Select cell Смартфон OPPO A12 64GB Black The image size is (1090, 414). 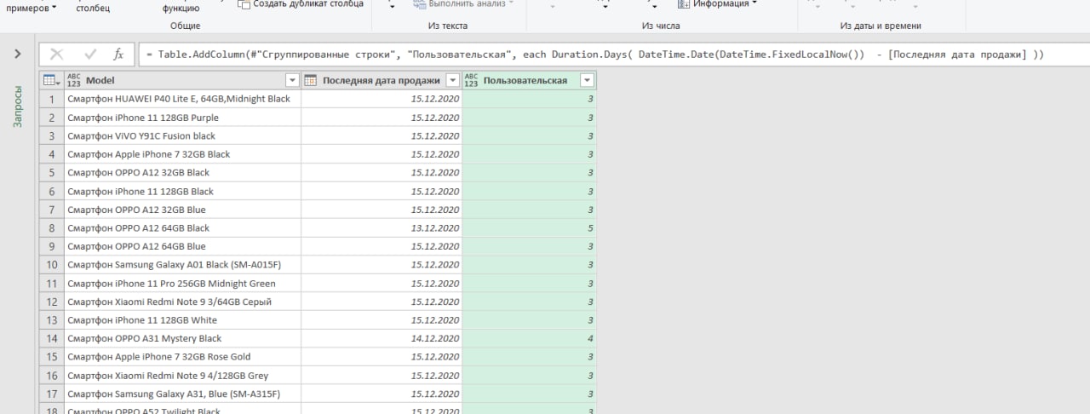point(181,228)
